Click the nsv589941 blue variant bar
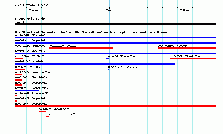This screenshot has height=134, width=223. coord(115,43)
